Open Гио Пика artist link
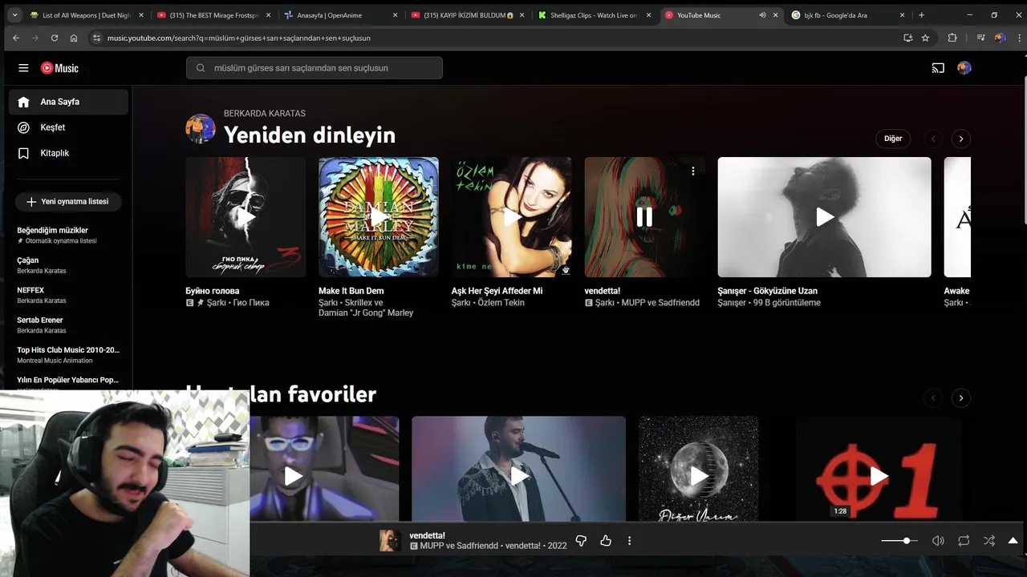Image resolution: width=1027 pixels, height=577 pixels. click(x=251, y=303)
